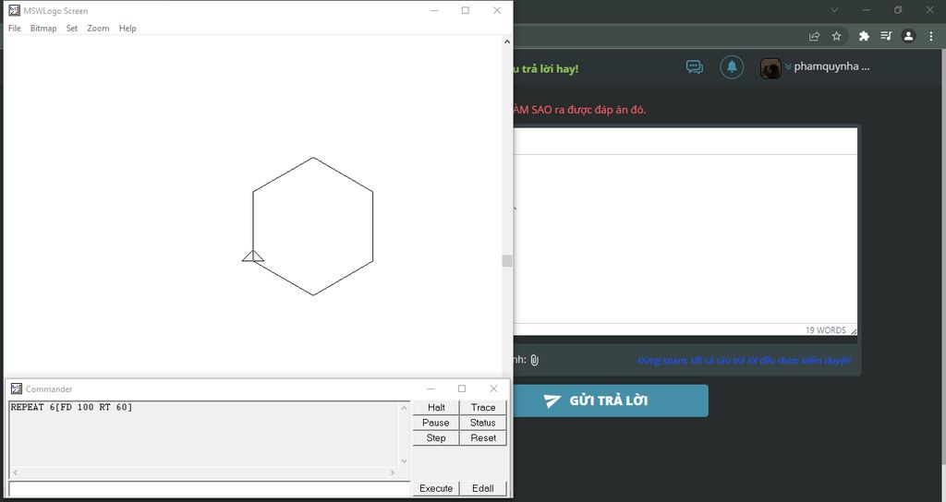
Task: Open the notifications bell icon
Action: click(x=732, y=66)
